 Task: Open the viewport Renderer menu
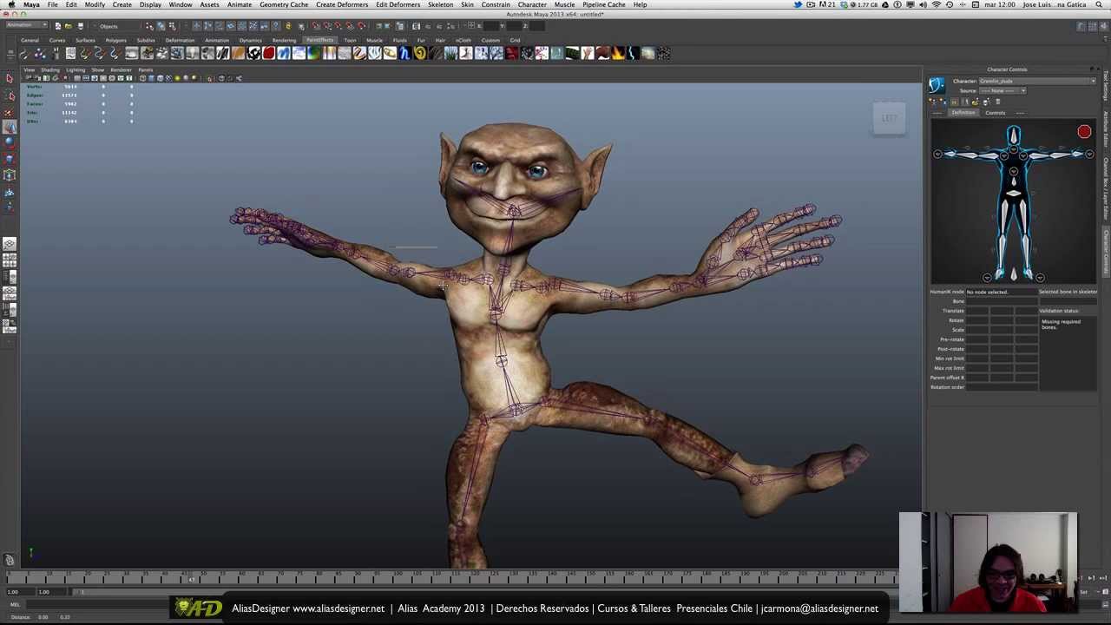pos(121,69)
